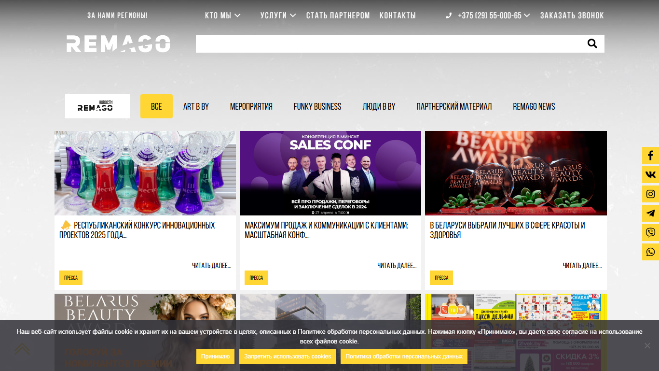Open В Беларуси выбрали лучших headline

508,230
